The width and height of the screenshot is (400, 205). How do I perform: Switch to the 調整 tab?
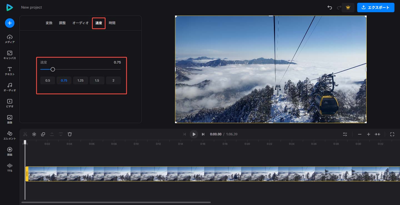(62, 23)
